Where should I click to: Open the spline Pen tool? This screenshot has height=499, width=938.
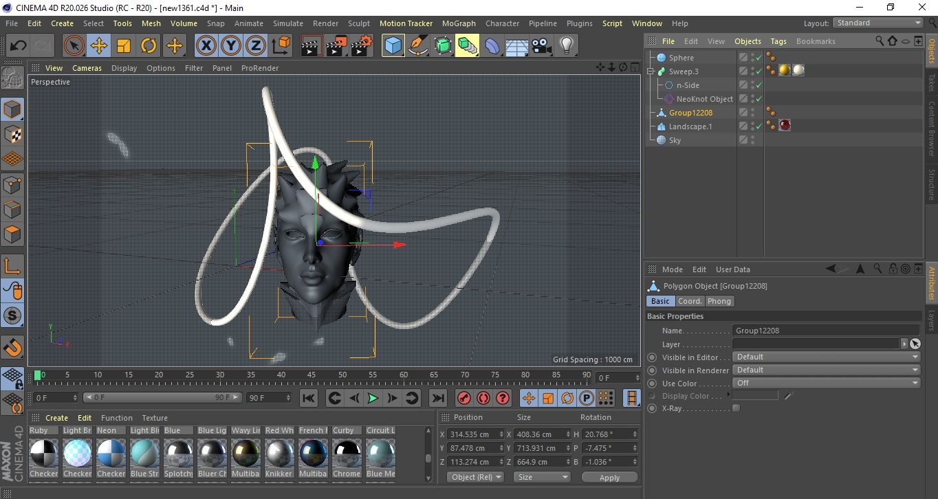click(417, 46)
